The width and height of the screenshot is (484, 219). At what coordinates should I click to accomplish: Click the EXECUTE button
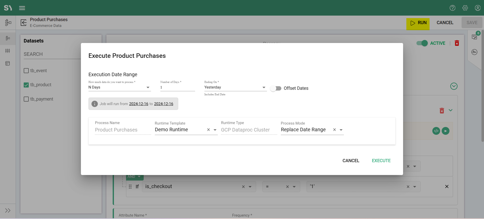(381, 161)
